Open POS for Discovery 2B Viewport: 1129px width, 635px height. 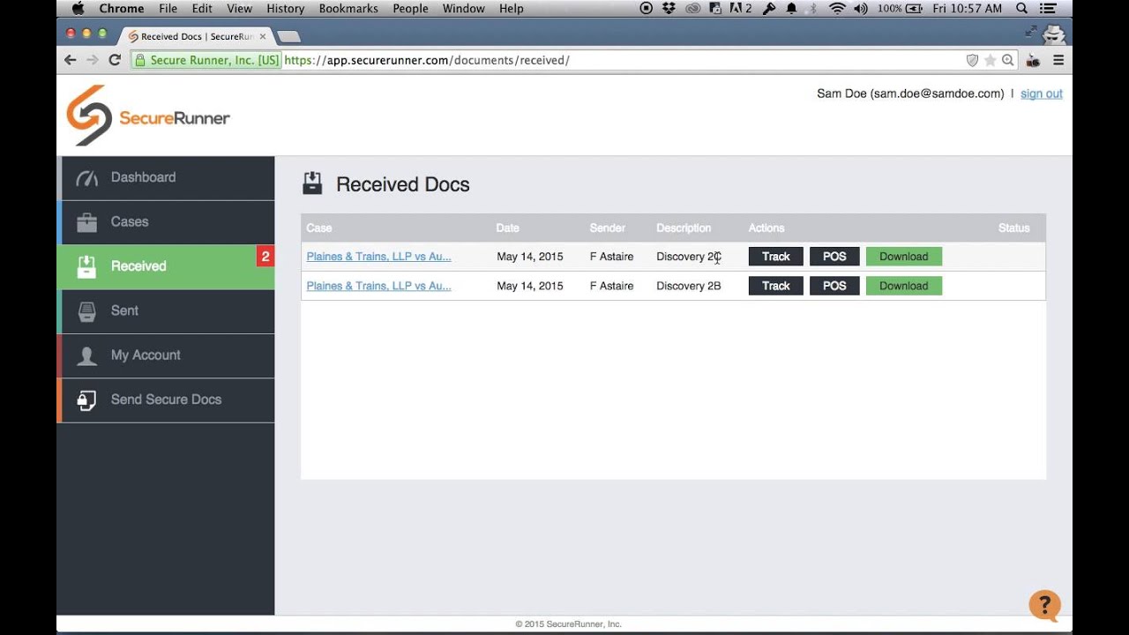tap(834, 286)
